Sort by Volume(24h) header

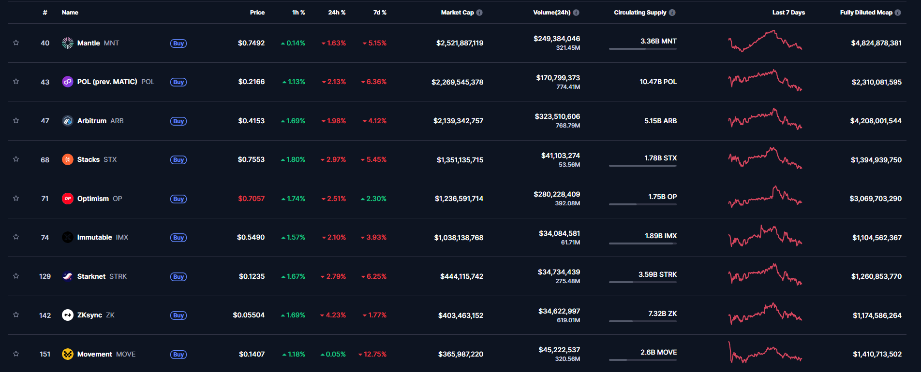(552, 13)
